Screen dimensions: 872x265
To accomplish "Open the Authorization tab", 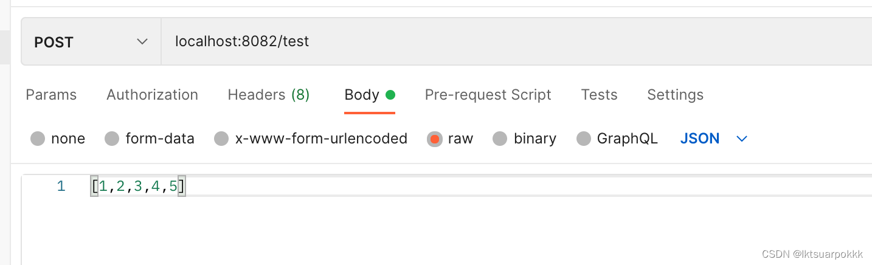I will [x=152, y=95].
